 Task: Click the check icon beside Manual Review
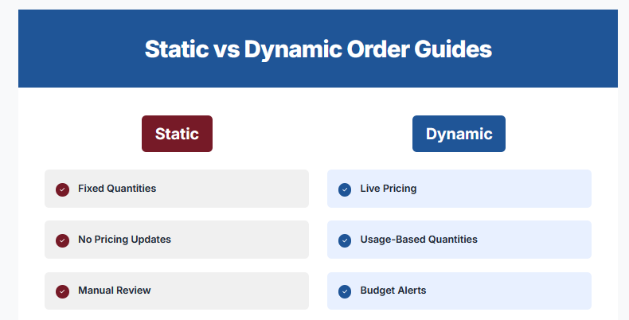[62, 291]
